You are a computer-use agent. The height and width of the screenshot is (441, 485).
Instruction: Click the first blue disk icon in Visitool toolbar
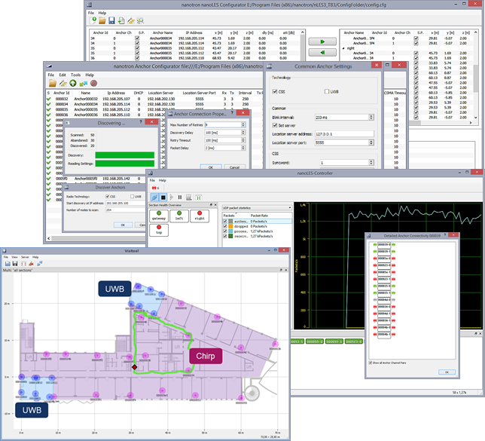[x=8, y=264]
